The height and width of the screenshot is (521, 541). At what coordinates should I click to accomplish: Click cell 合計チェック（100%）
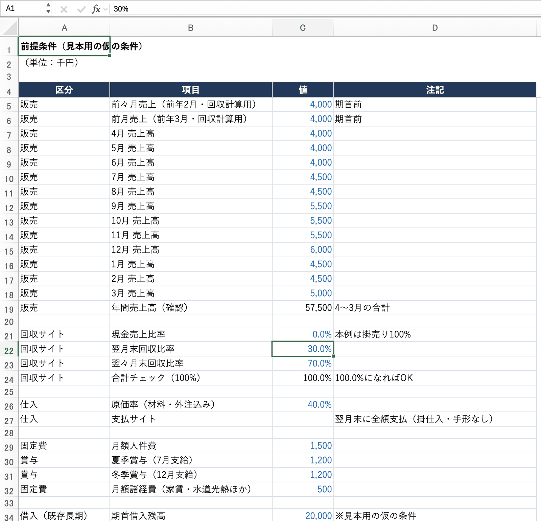click(191, 378)
